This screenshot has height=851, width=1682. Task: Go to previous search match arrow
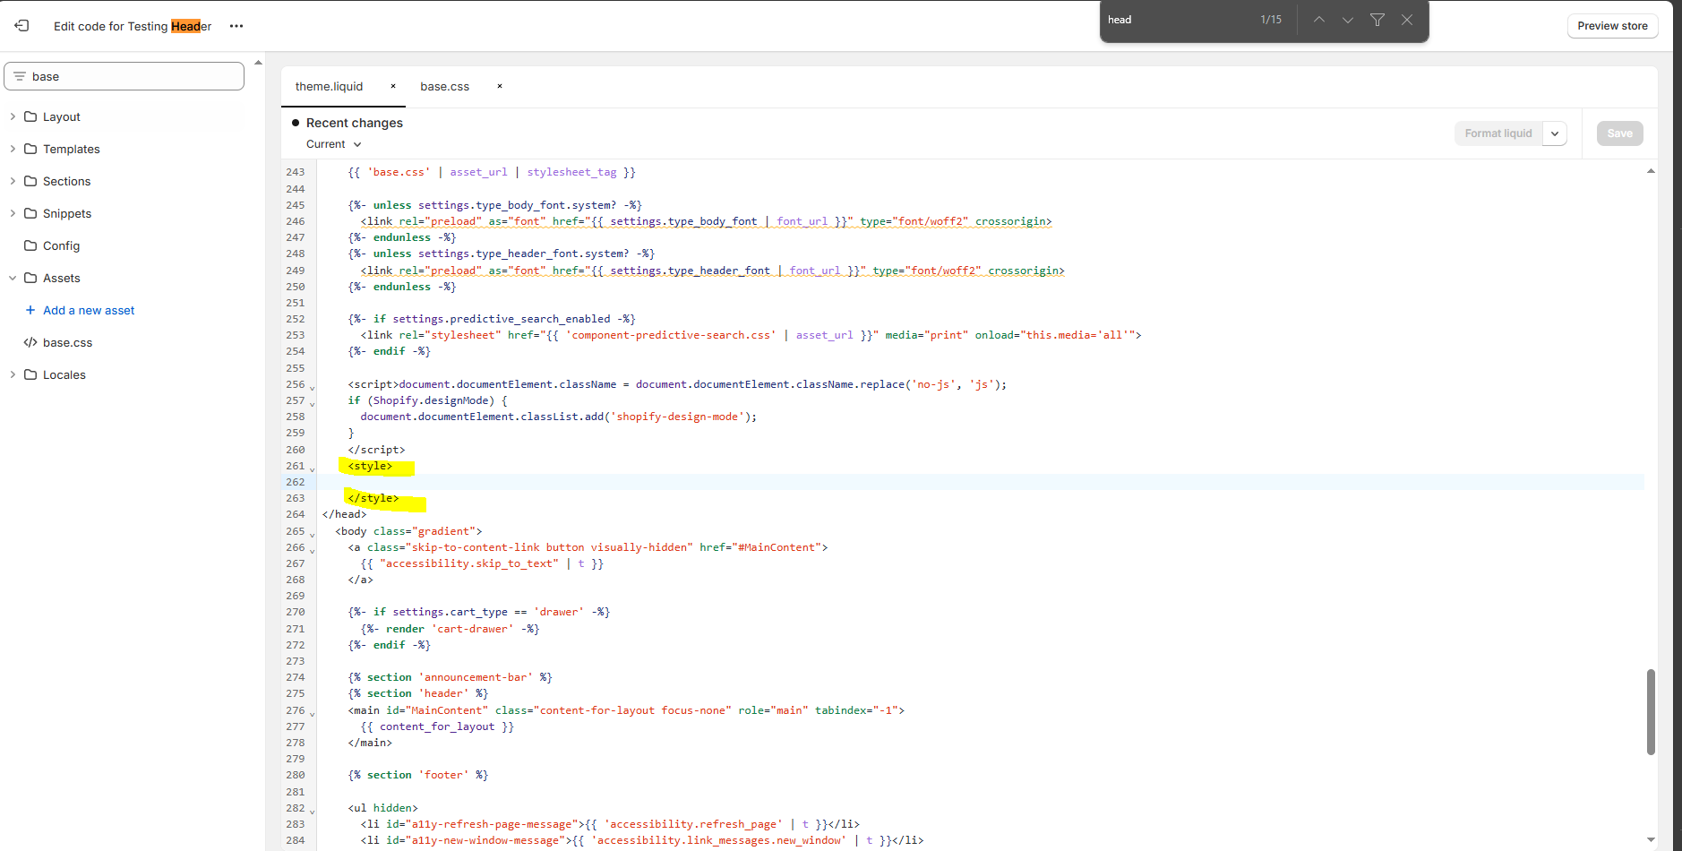point(1318,20)
